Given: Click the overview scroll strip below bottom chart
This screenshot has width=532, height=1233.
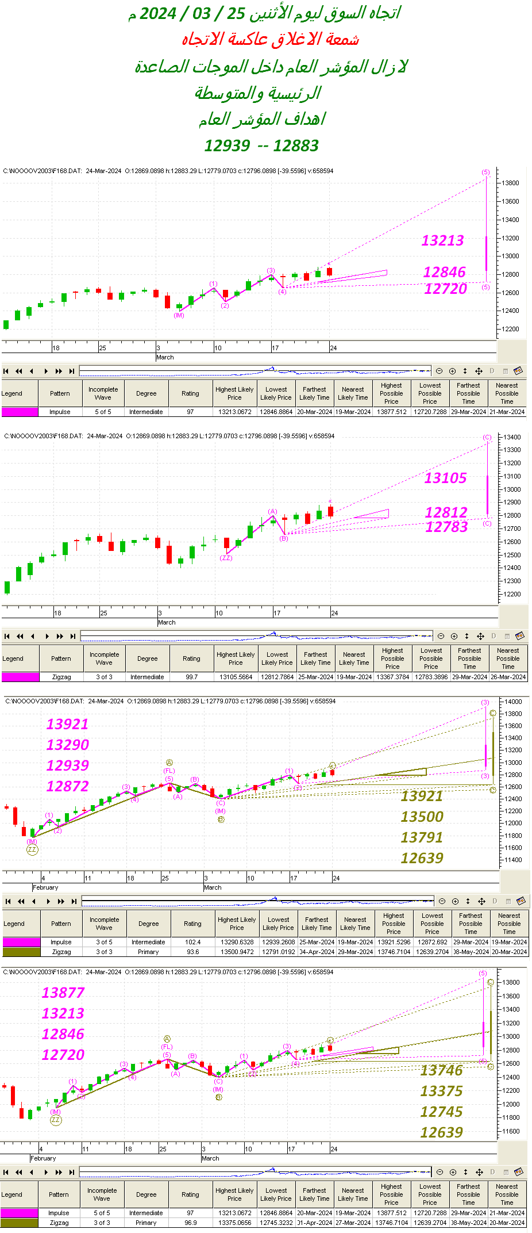Looking at the screenshot, I should tap(255, 1172).
